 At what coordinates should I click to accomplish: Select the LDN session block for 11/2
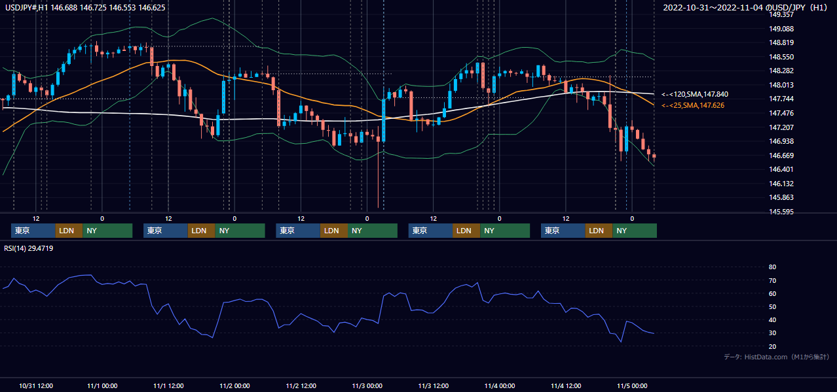[334, 231]
